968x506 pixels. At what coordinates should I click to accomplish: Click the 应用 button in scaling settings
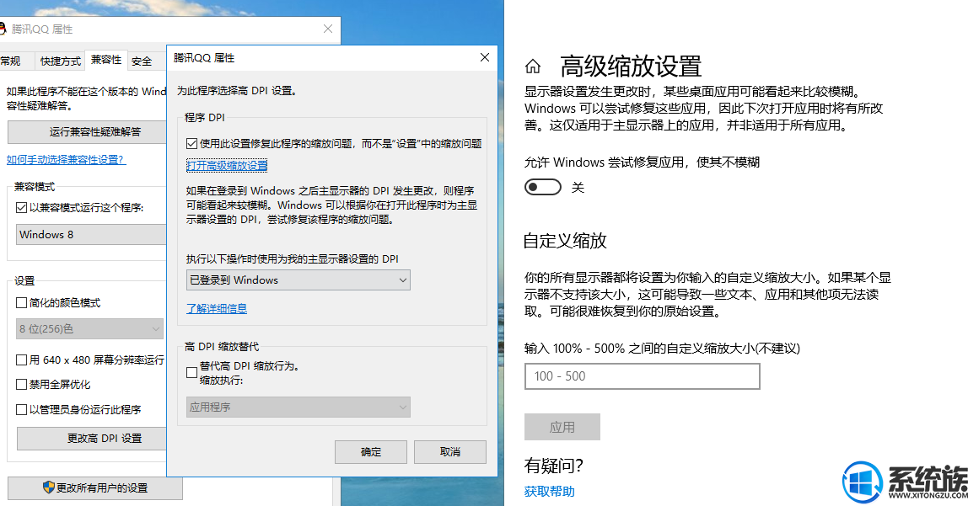click(562, 427)
